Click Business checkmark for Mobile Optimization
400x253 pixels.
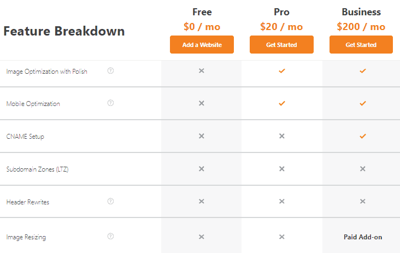[x=363, y=103]
